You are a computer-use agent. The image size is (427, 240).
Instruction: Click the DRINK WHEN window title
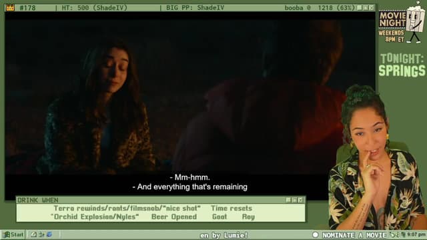click(x=37, y=200)
